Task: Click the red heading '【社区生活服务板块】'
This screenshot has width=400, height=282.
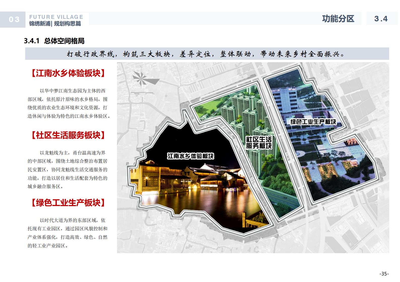Action: point(68,135)
